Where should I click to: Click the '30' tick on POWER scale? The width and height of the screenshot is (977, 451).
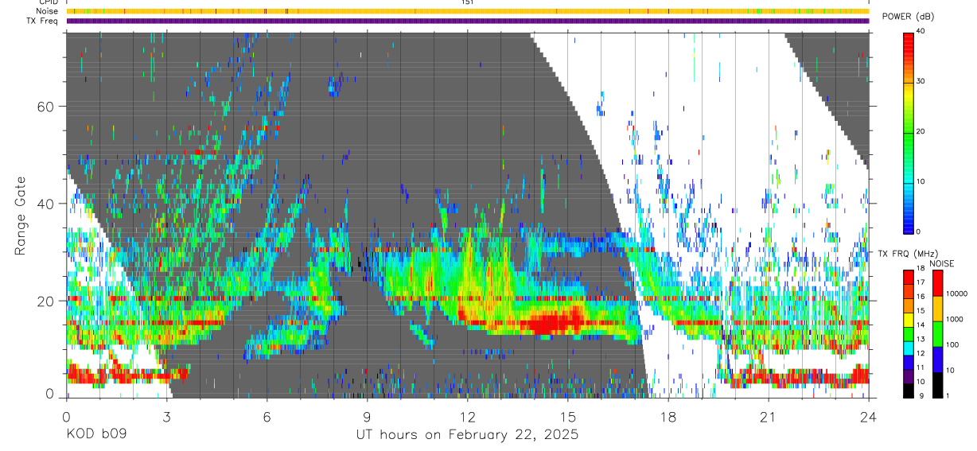point(922,81)
